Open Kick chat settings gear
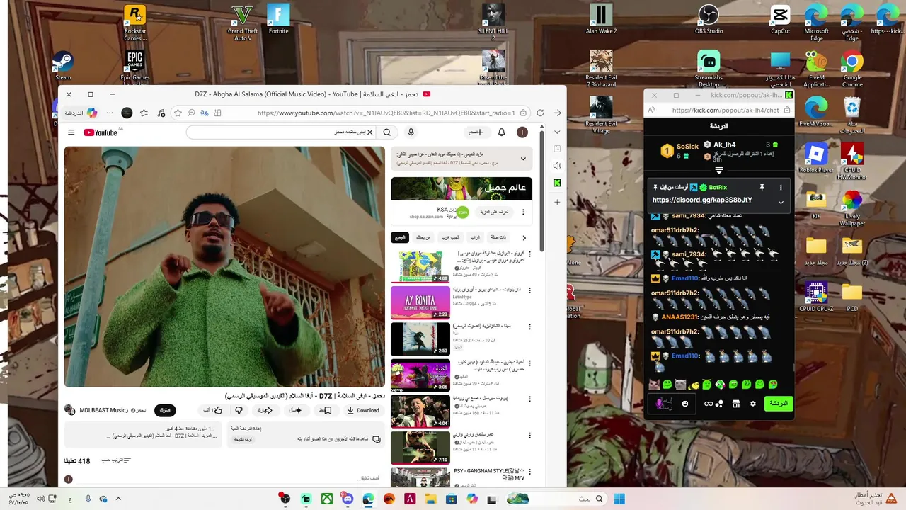The image size is (906, 510). pyautogui.click(x=752, y=404)
